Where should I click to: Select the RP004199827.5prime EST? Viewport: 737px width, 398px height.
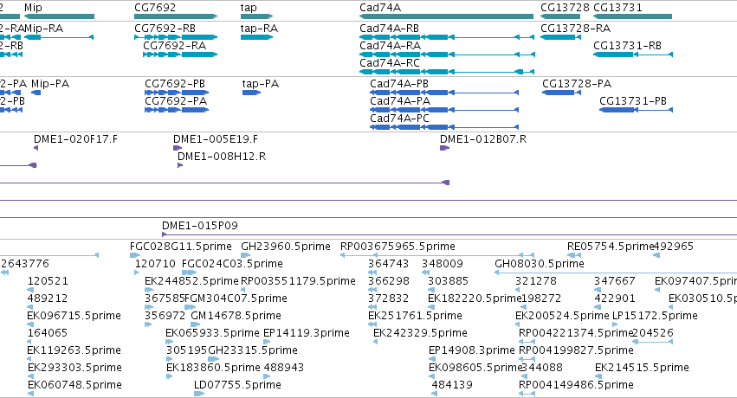click(527, 360)
